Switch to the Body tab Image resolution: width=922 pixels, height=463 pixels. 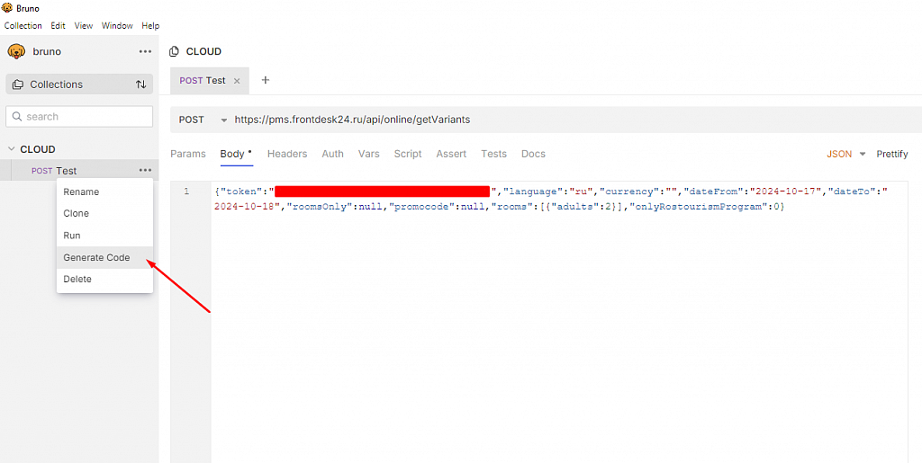(237, 154)
